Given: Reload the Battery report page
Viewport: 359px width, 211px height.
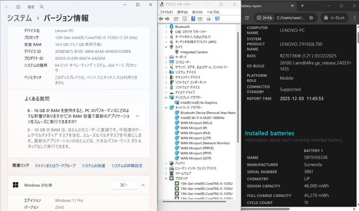Looking at the screenshot, I should [247, 18].
